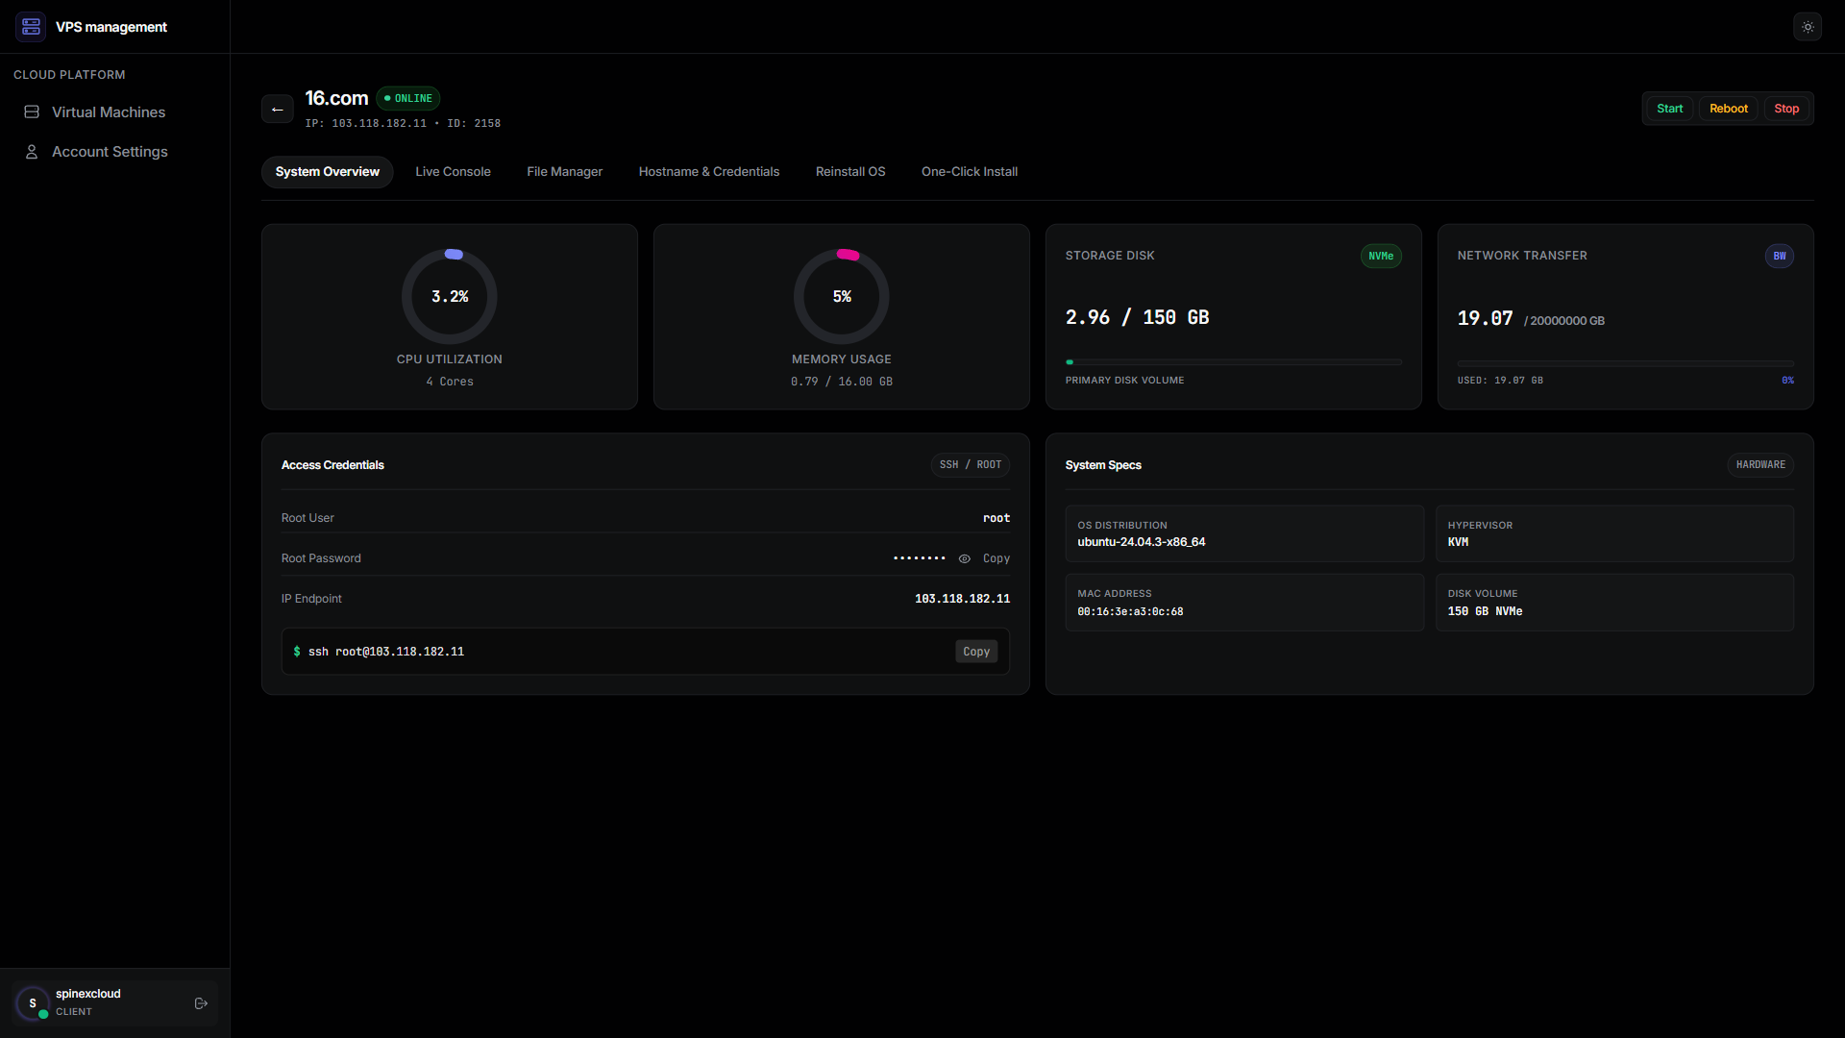Screen dimensions: 1845x1038
Task: Click the spinexcloud avatar circle
Action: coord(33,1003)
